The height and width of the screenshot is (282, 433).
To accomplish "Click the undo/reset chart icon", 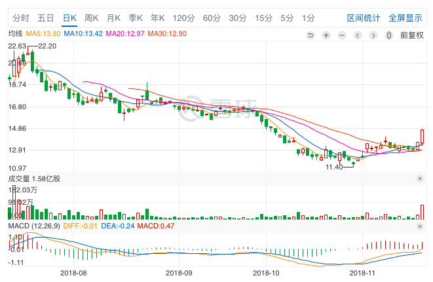I will [311, 35].
